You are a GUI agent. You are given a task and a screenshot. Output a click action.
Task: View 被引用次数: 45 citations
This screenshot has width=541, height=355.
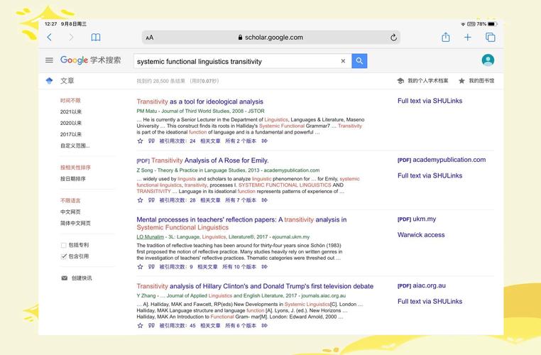pos(177,325)
